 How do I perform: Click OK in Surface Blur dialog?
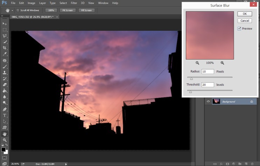[245, 14]
